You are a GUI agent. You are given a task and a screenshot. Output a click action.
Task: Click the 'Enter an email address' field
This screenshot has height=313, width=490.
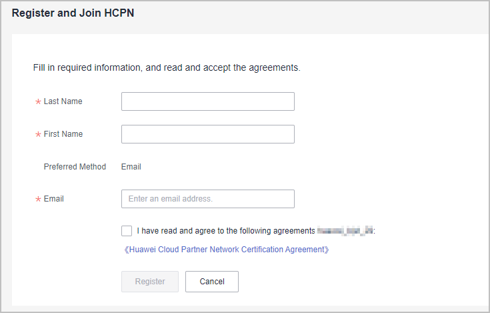tap(207, 199)
